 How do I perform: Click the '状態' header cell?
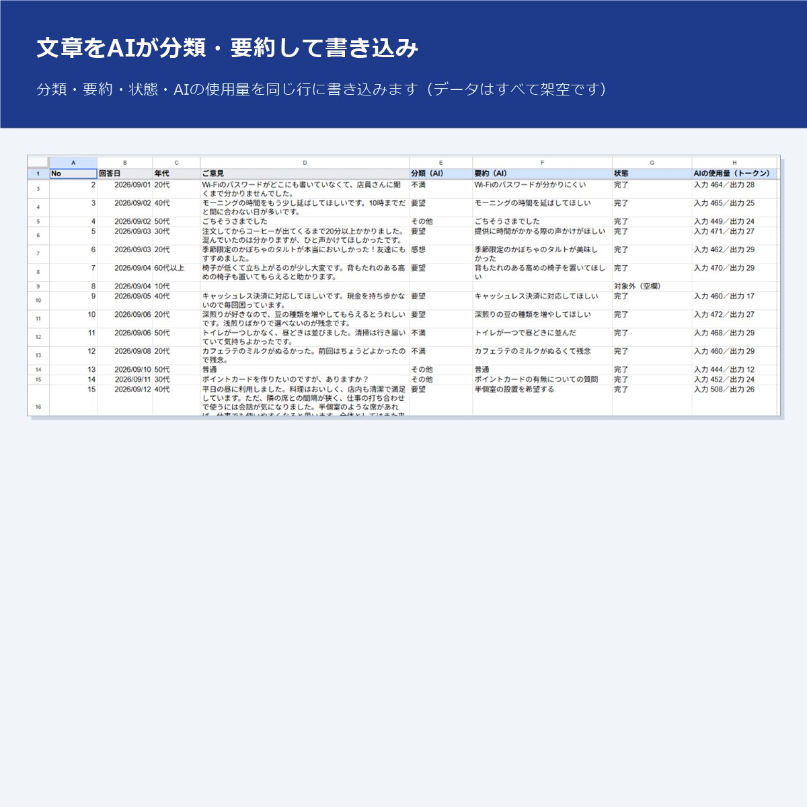[652, 174]
